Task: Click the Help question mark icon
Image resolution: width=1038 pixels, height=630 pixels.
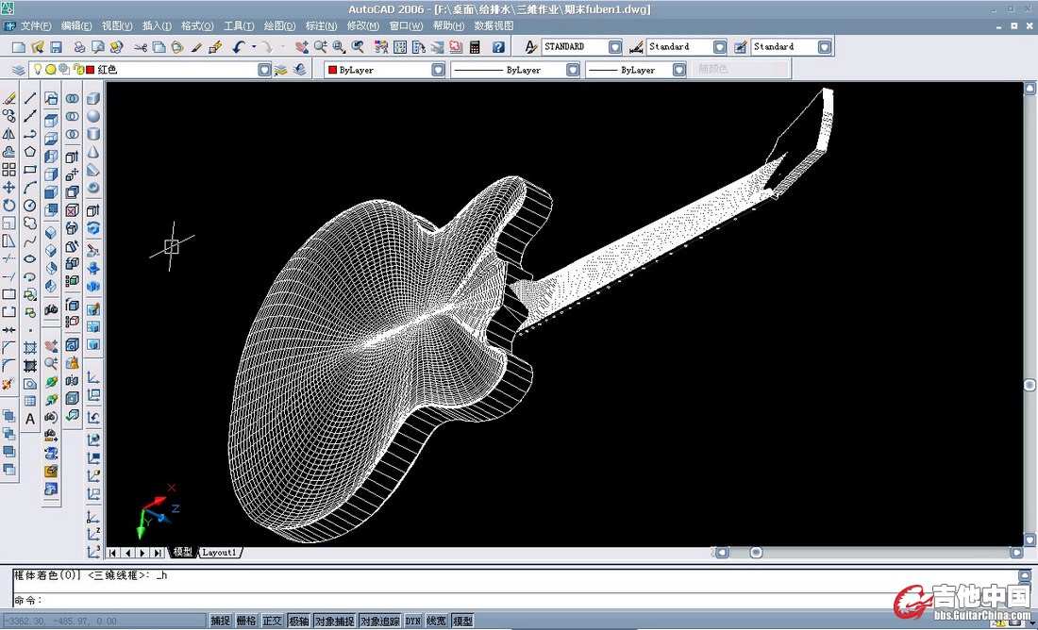Action: 498,47
